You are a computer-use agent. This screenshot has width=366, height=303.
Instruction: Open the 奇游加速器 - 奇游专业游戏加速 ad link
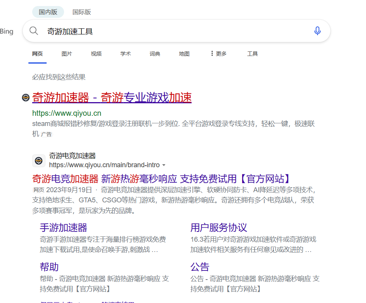[x=112, y=98]
